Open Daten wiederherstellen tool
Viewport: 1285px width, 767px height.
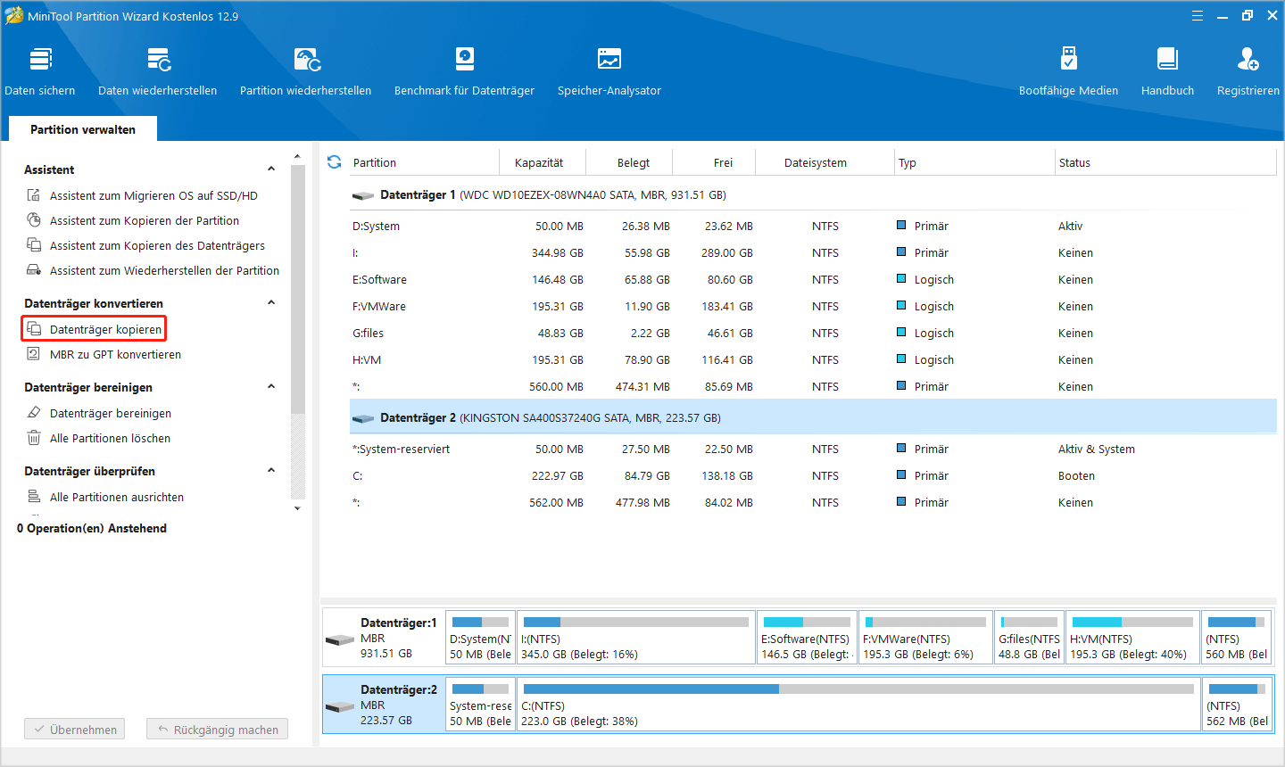pyautogui.click(x=158, y=71)
